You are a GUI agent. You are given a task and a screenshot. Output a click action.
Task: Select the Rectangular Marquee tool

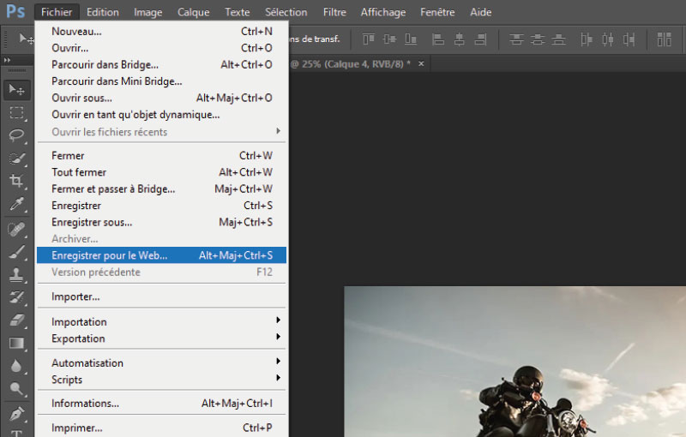[16, 112]
